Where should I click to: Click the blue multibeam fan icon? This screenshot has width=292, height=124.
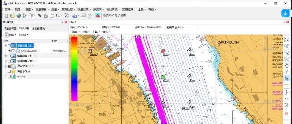(75, 16)
